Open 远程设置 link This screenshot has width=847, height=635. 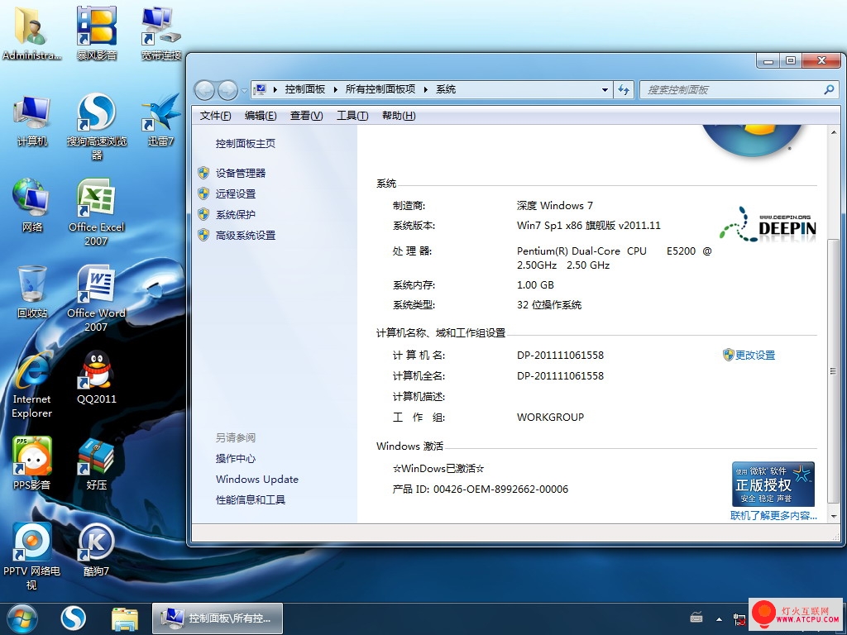coord(236,193)
